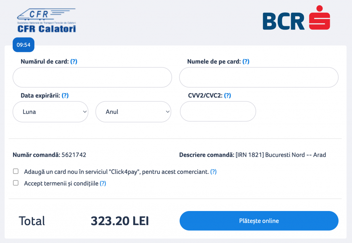Screen dimensions: 352x243
Task: Open help for termenii și condițiile
Action: [x=102, y=183]
